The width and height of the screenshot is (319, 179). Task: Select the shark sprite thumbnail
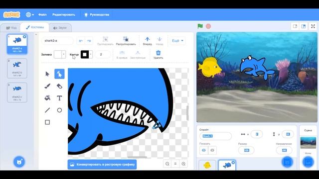(227, 165)
